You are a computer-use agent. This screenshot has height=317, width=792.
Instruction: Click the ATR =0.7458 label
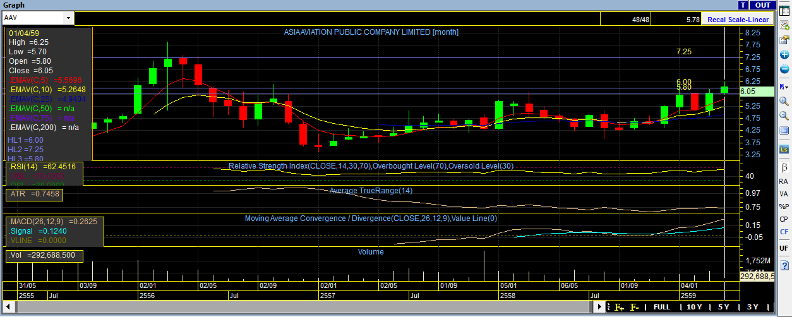coord(34,194)
